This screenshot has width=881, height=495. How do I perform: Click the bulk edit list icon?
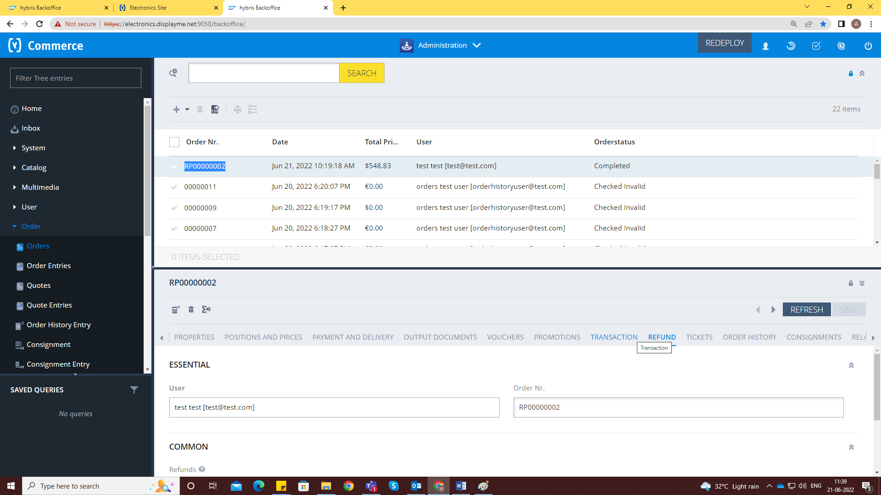252,110
